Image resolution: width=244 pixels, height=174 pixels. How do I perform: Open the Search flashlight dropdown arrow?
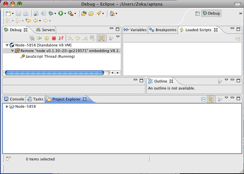tap(103, 14)
